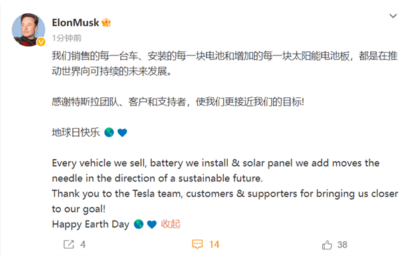The height and width of the screenshot is (256, 401).
Task: Click the repost share icon
Action: 69,244
